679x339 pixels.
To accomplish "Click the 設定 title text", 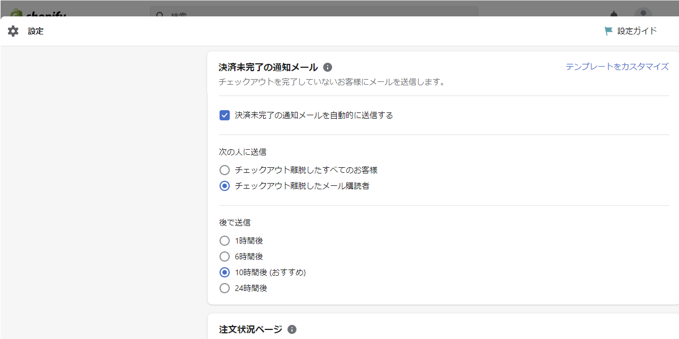I will [36, 31].
